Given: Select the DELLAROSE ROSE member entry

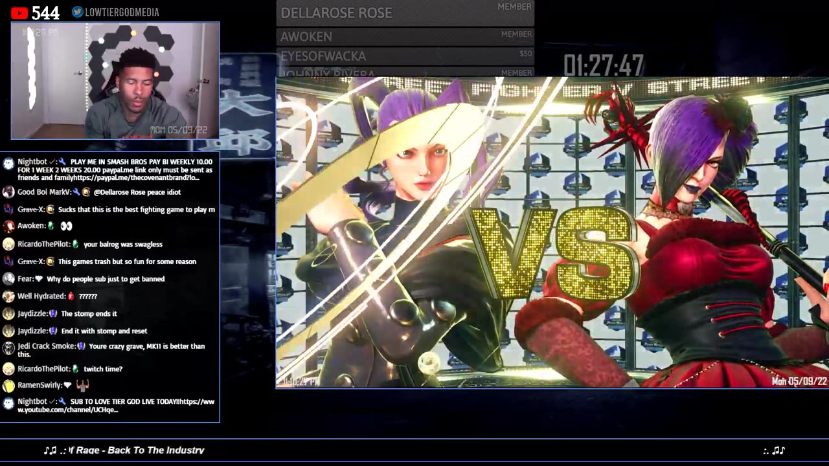Looking at the screenshot, I should 405,13.
